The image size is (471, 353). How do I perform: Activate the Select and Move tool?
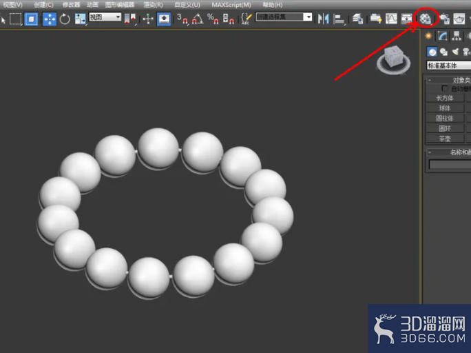click(x=50, y=19)
